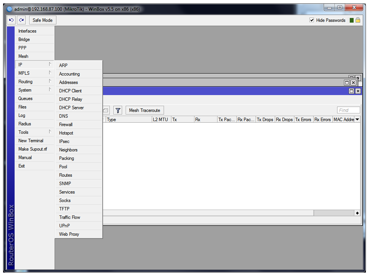This screenshot has width=369, height=276.
Task: Click the comment icon left of filter
Action: (106, 110)
